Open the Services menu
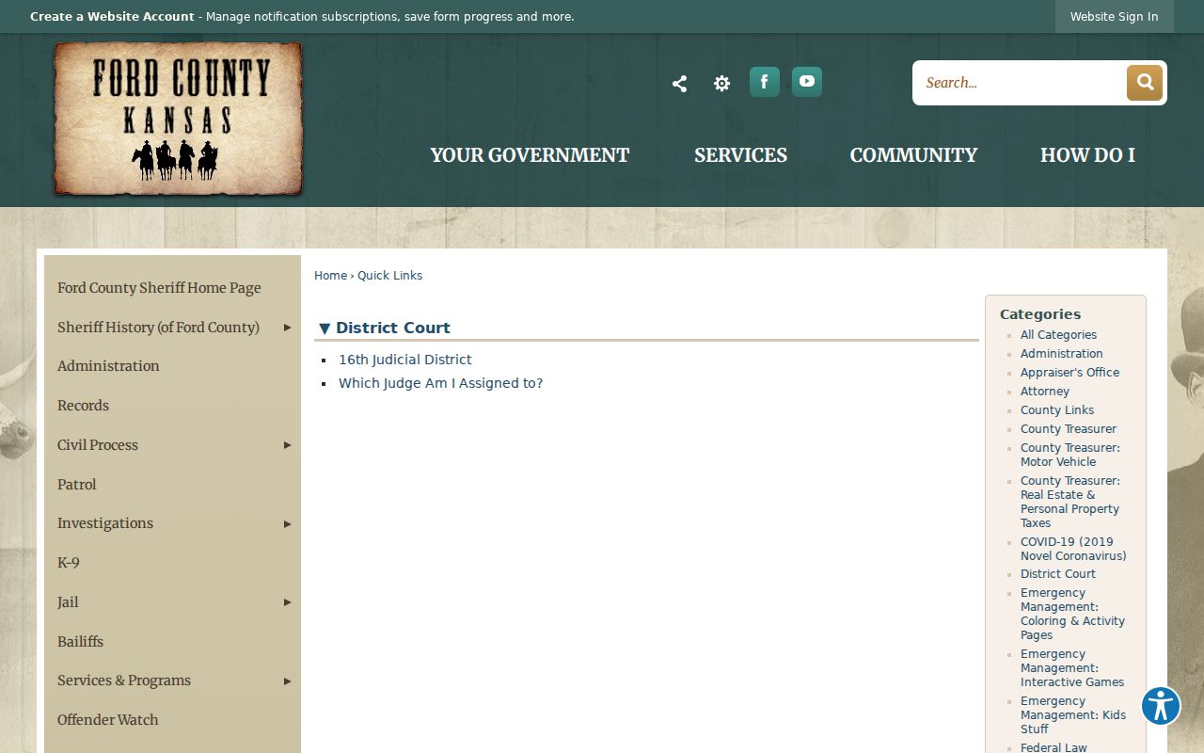The width and height of the screenshot is (1204, 753). click(740, 155)
